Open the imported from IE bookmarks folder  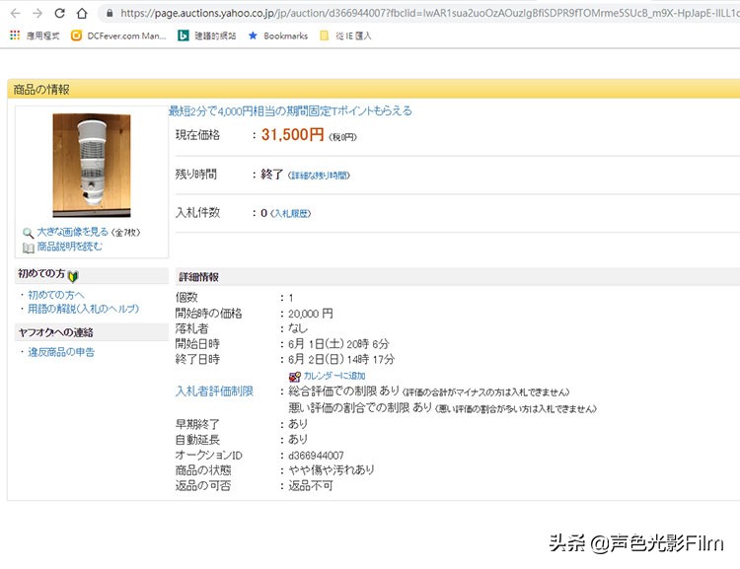[345, 36]
